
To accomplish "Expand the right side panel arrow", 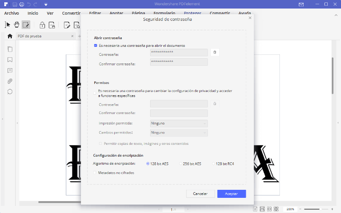I will [338, 123].
